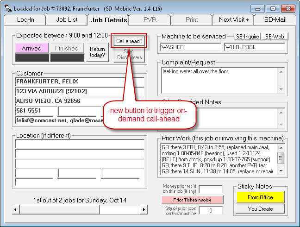Click the Call ahead? button
300x227 pixels.
click(129, 41)
